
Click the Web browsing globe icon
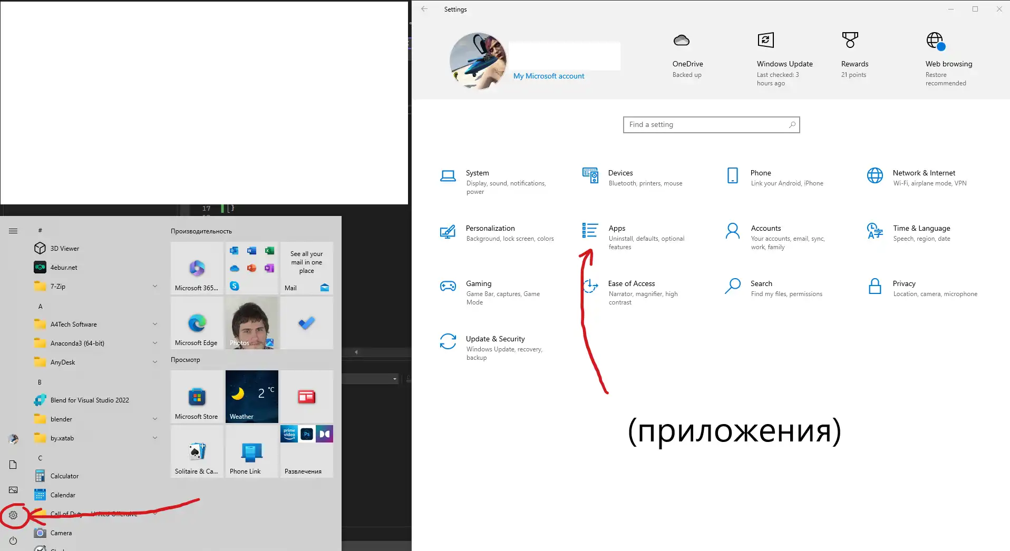[935, 41]
